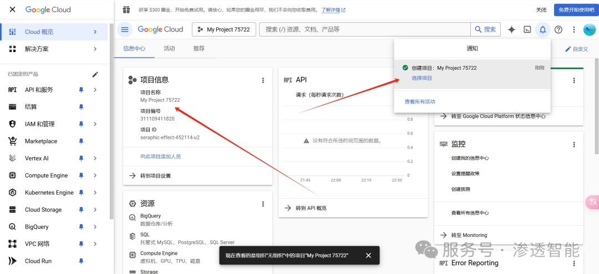Unpin Marketplace from pinned products
599x274 pixels.
pyautogui.click(x=81, y=141)
